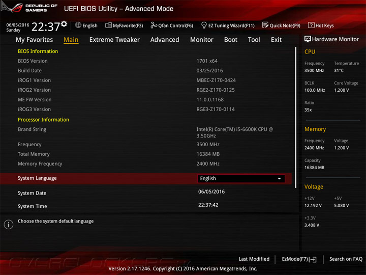Select the English language combo box

tap(241, 179)
